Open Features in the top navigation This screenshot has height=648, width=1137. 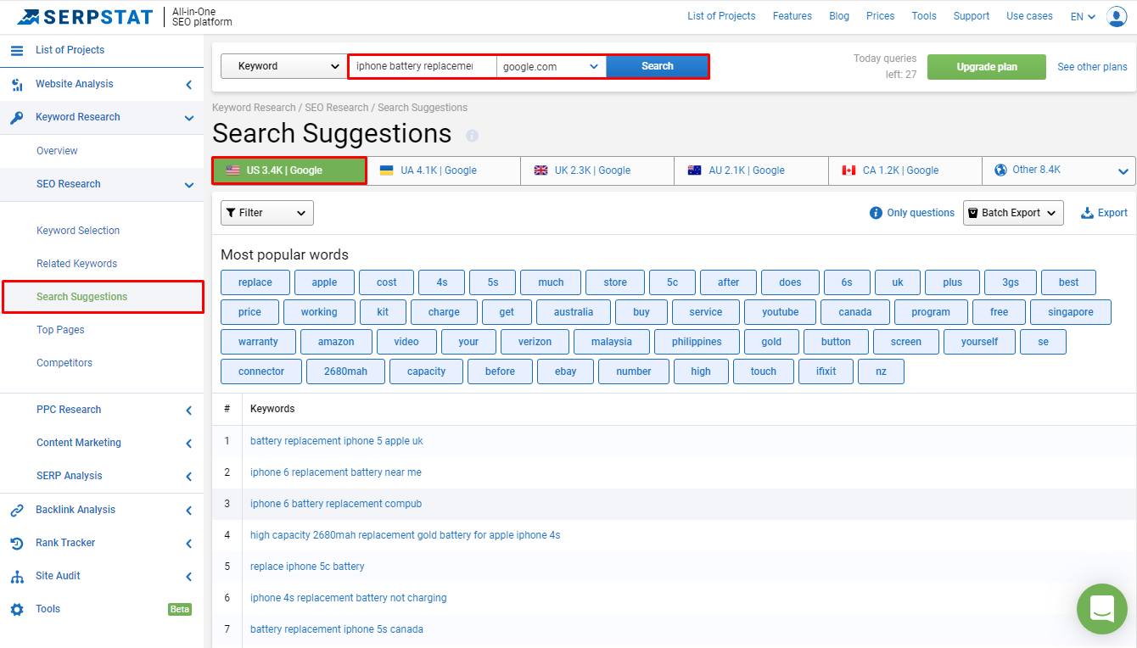[x=793, y=16]
